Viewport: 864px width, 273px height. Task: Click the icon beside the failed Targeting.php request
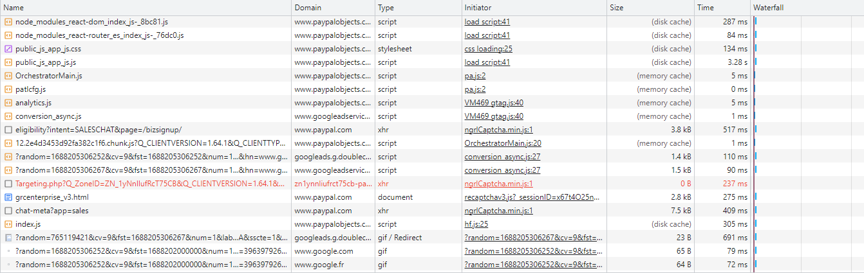8,184
